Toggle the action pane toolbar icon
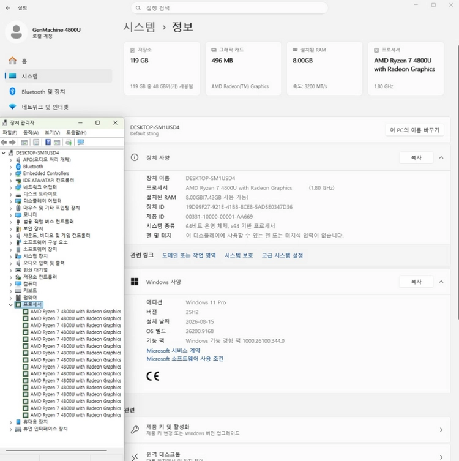 tap(57, 143)
